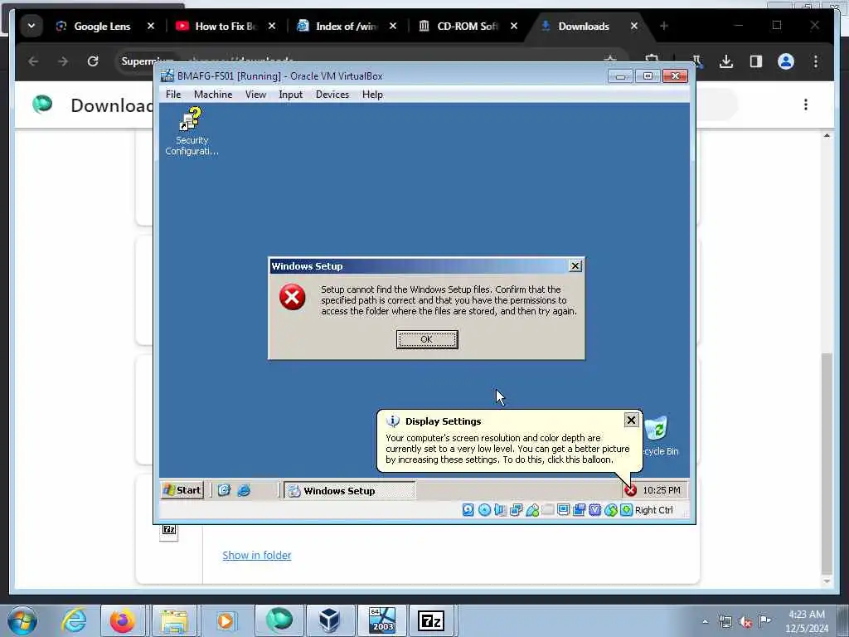Click guest clock showing 10:25 PM
The image size is (849, 637).
coord(661,490)
